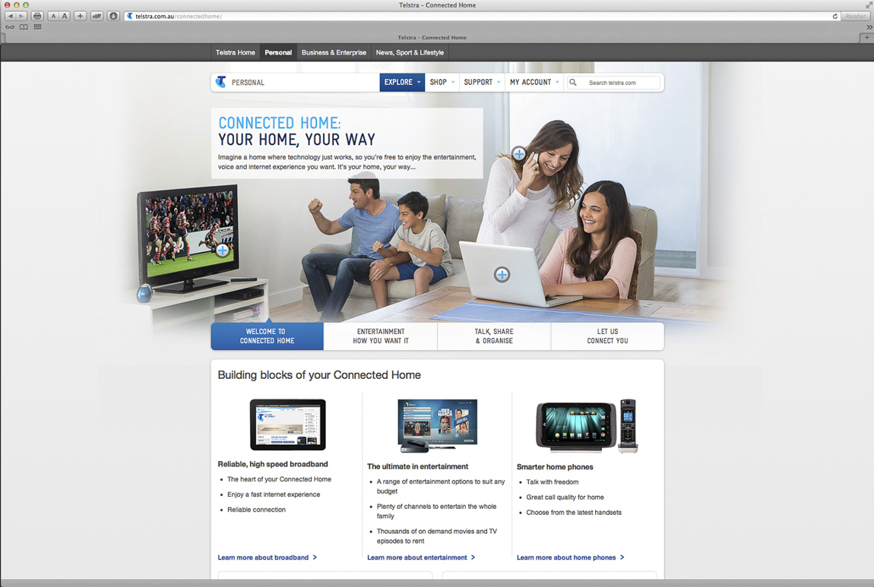Click the Telstra – Connected Home tab title
The height and width of the screenshot is (587, 874).
click(x=432, y=37)
